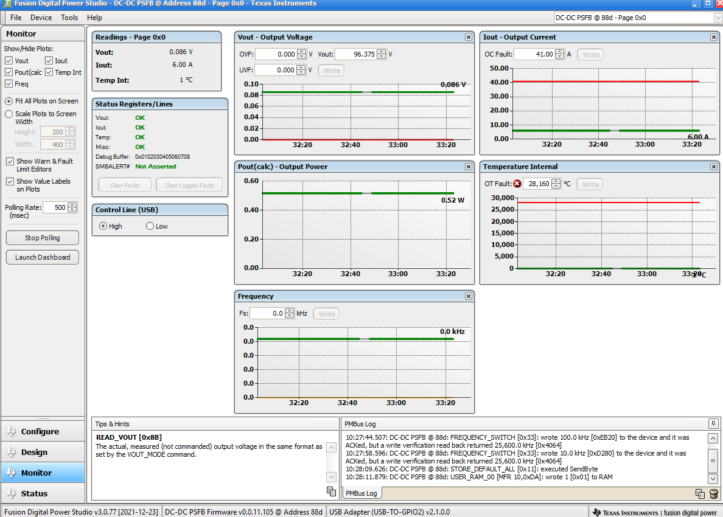Select the PMBus Log bottom tab
The height and width of the screenshot is (517, 723).
[361, 493]
